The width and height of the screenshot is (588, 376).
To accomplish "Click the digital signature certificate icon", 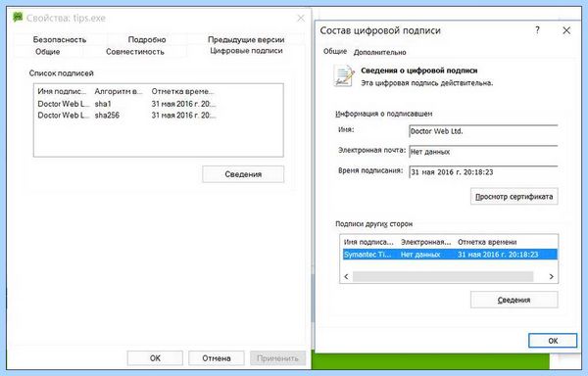I will pos(344,75).
